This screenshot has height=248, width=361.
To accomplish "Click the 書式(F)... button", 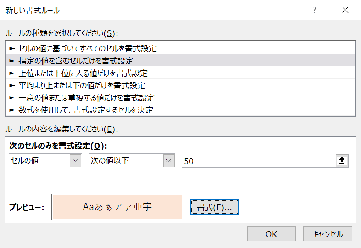I will tap(215, 207).
